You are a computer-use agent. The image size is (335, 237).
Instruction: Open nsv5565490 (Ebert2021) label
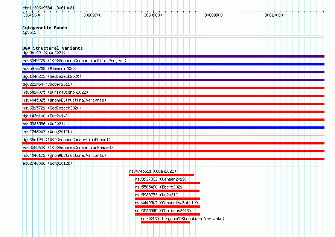(160, 187)
